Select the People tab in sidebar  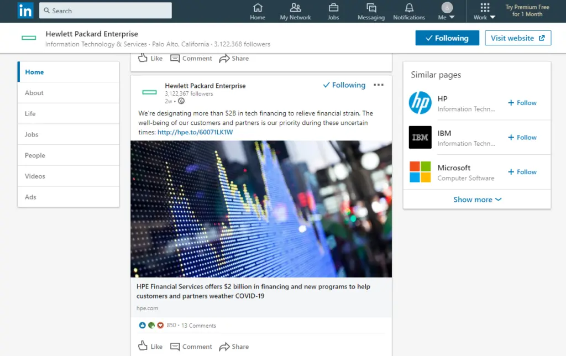(35, 155)
